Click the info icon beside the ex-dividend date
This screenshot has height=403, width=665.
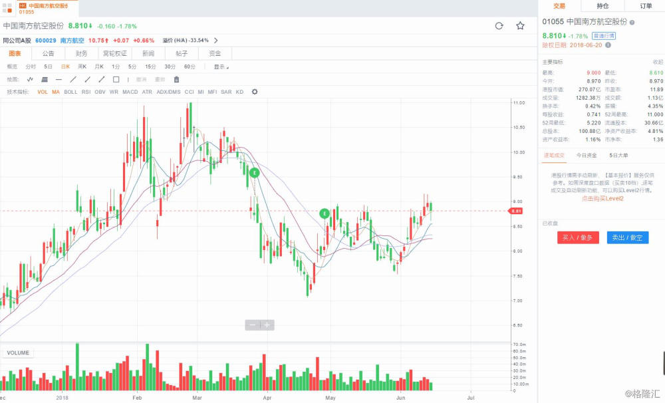[x=608, y=45]
